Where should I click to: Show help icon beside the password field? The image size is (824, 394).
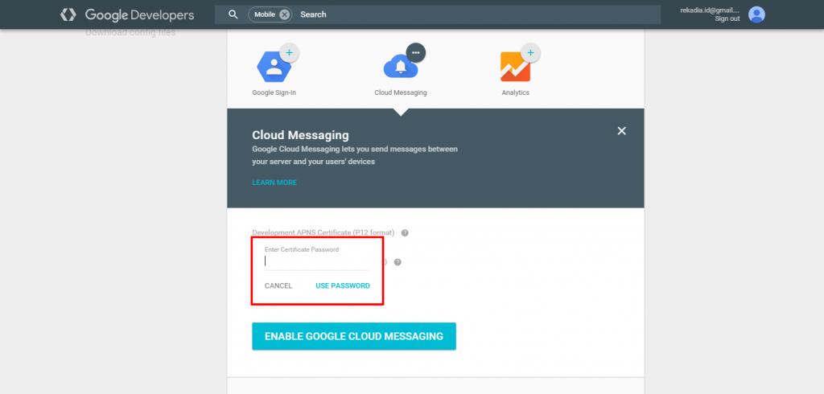point(398,262)
